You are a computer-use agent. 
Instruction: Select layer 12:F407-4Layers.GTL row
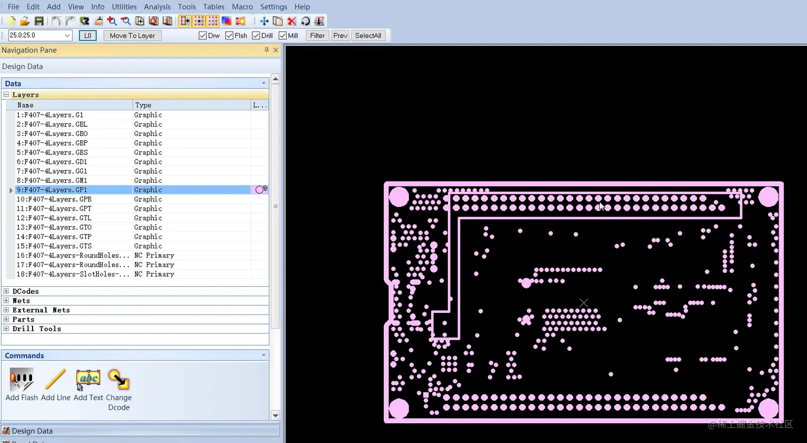coord(137,218)
